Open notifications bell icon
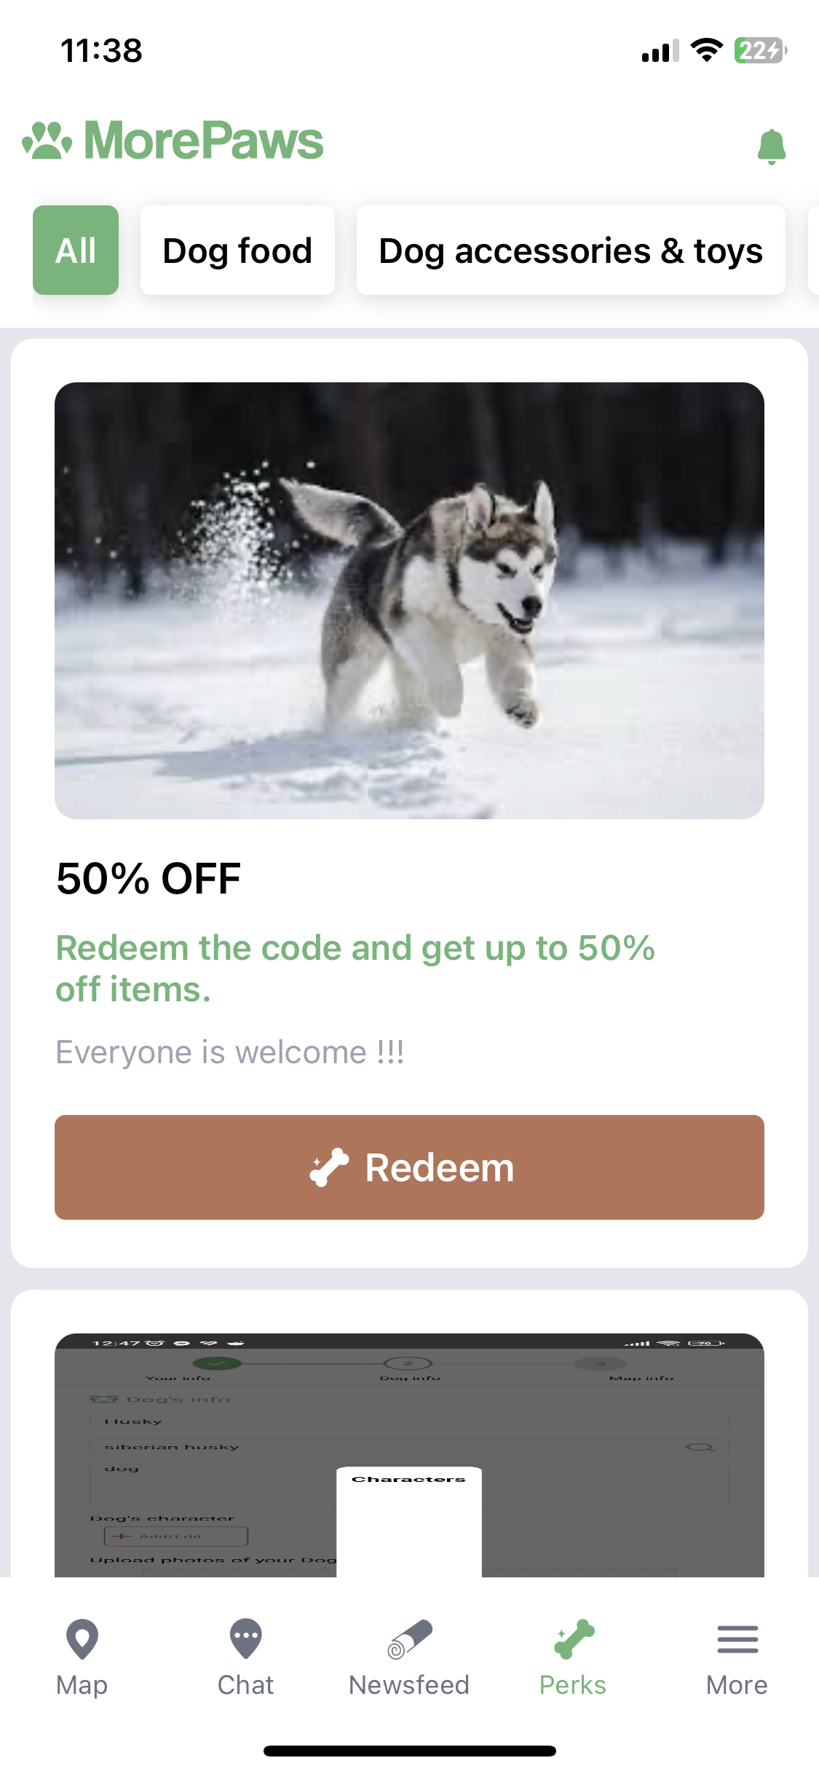819x1774 pixels. point(772,146)
